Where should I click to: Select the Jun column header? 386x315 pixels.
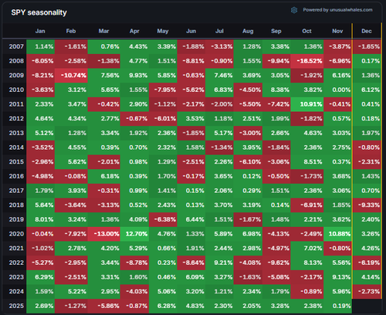click(191, 31)
